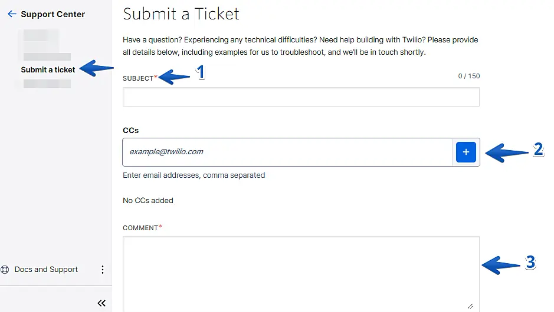Grab the Comment box resize handle
The image size is (554, 312).
(x=470, y=306)
